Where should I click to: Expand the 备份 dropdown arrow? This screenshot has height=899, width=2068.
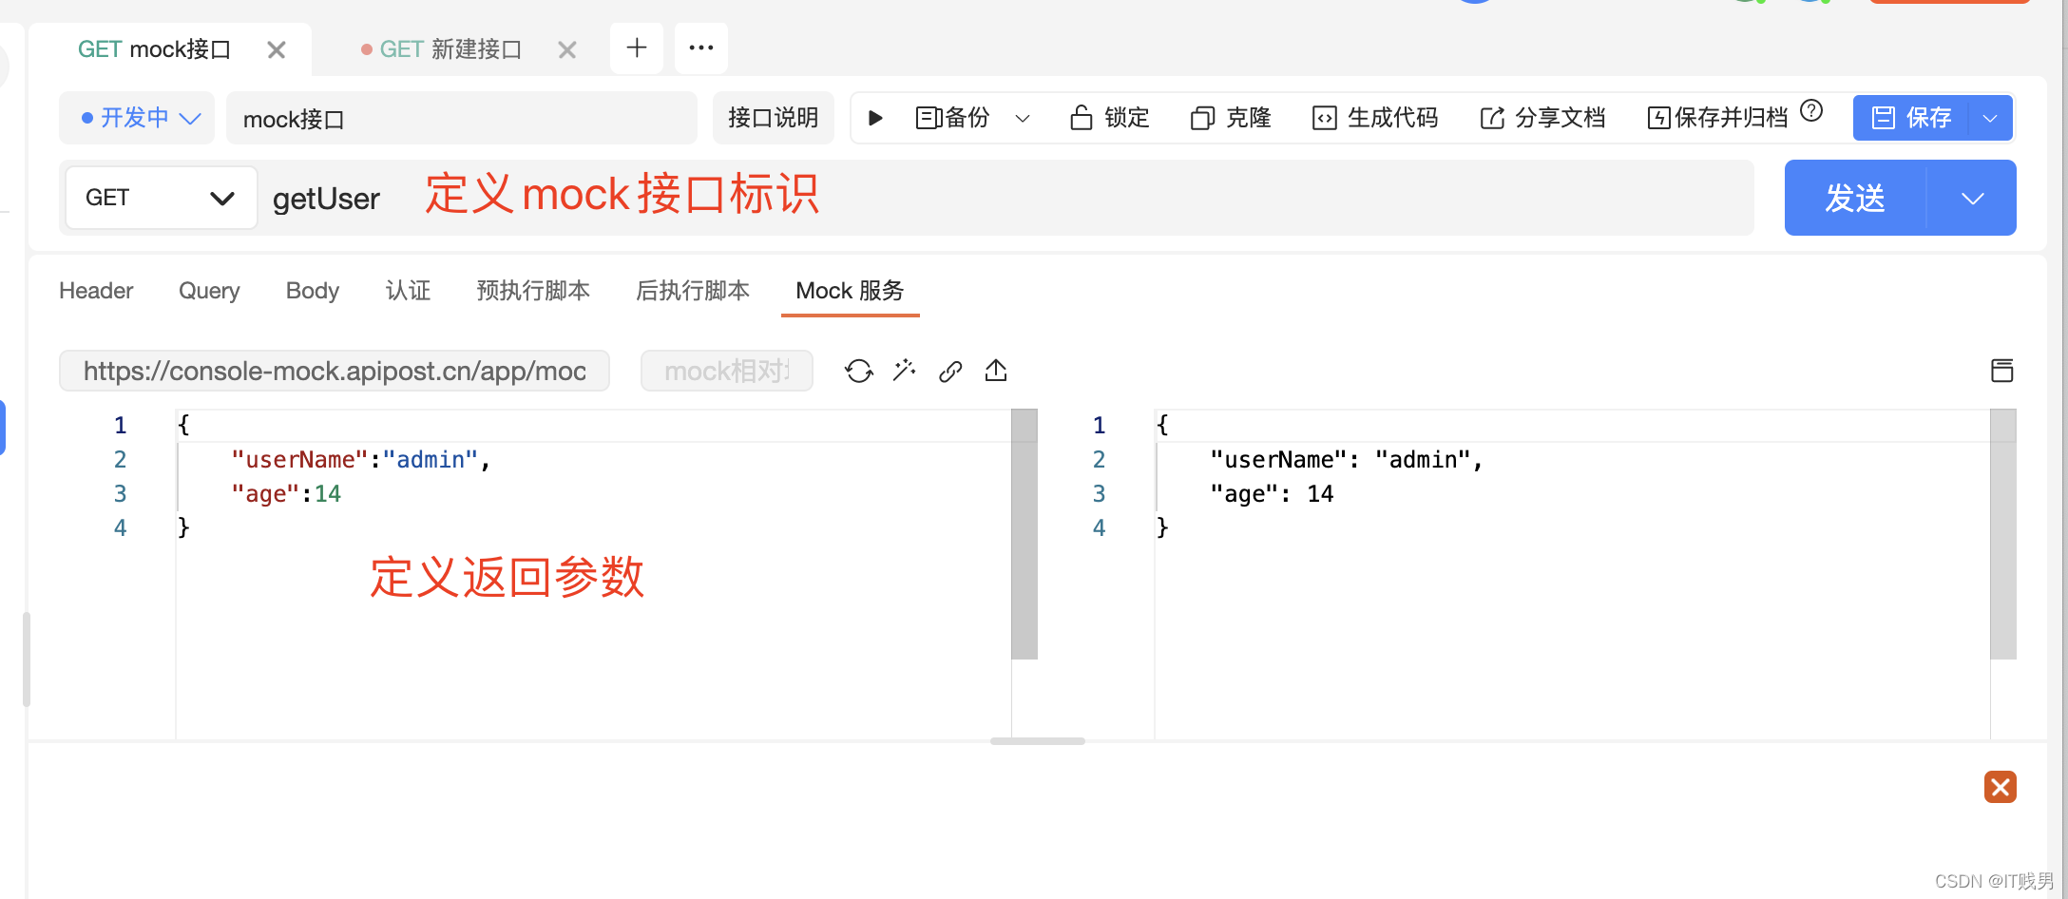[1023, 119]
